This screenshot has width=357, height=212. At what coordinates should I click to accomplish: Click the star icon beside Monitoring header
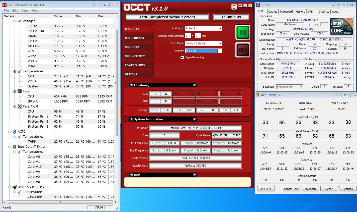[131, 85]
